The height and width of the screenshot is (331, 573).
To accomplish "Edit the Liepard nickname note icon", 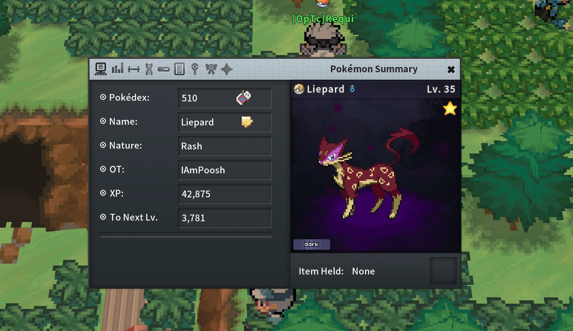I will pyautogui.click(x=247, y=122).
